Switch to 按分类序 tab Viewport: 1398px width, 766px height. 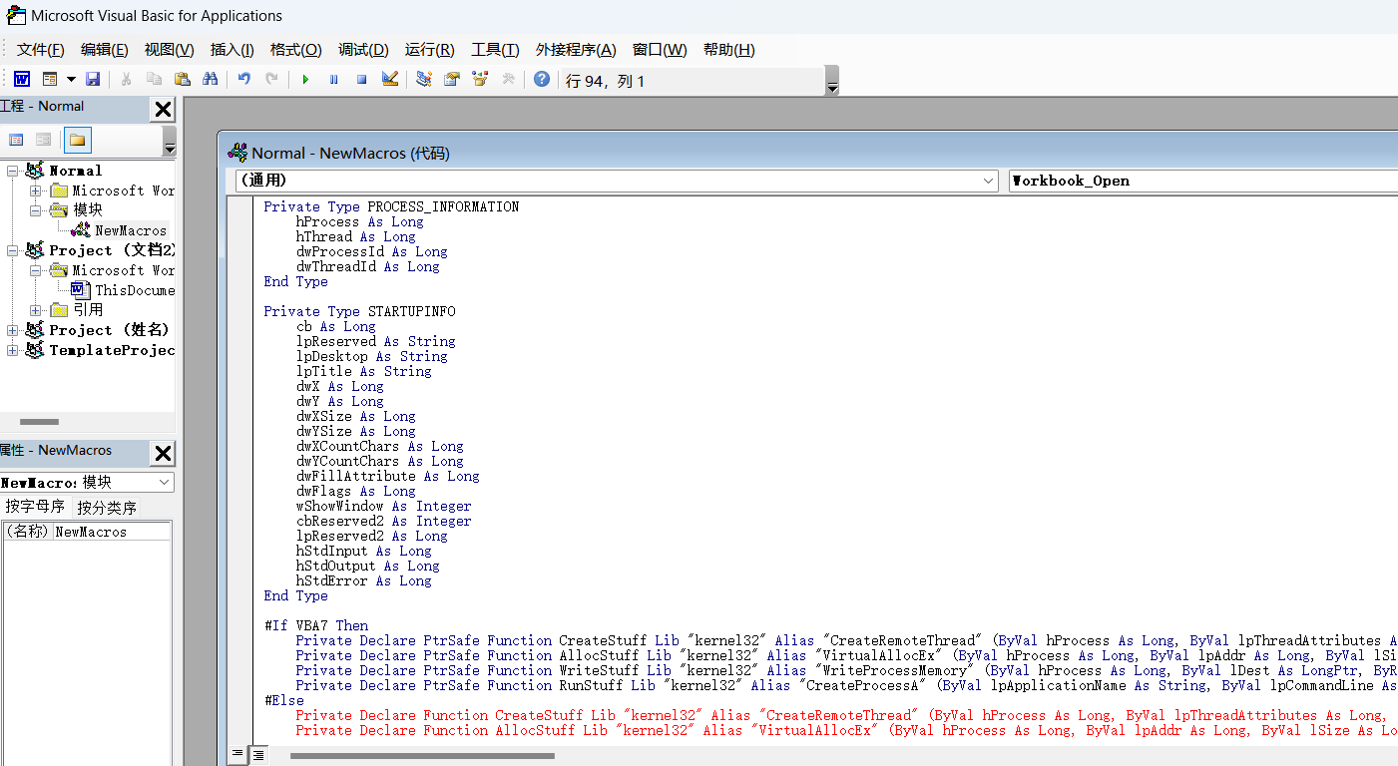tap(107, 508)
